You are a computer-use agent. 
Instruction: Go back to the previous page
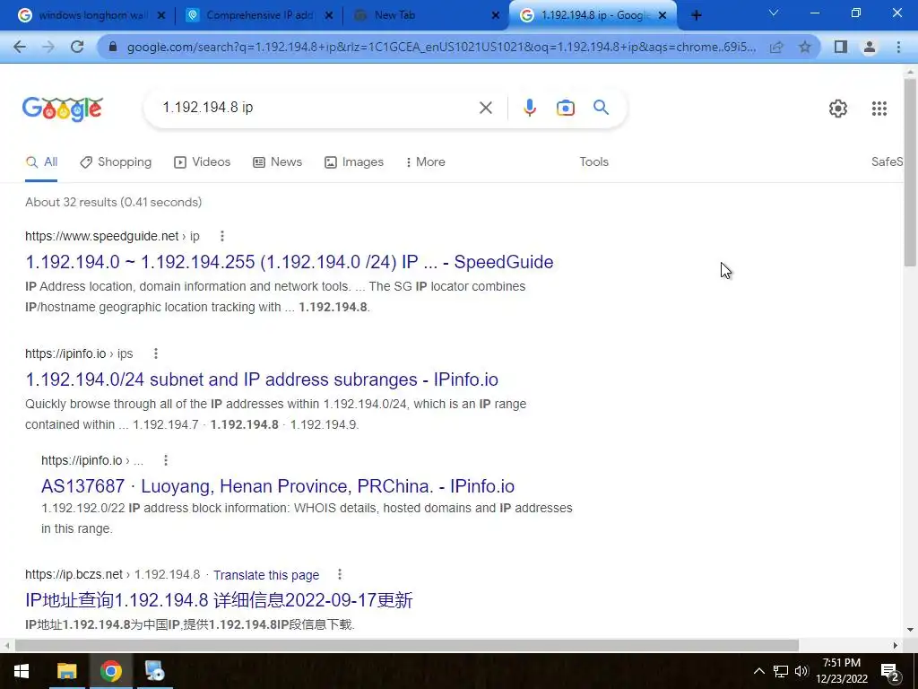(x=20, y=47)
